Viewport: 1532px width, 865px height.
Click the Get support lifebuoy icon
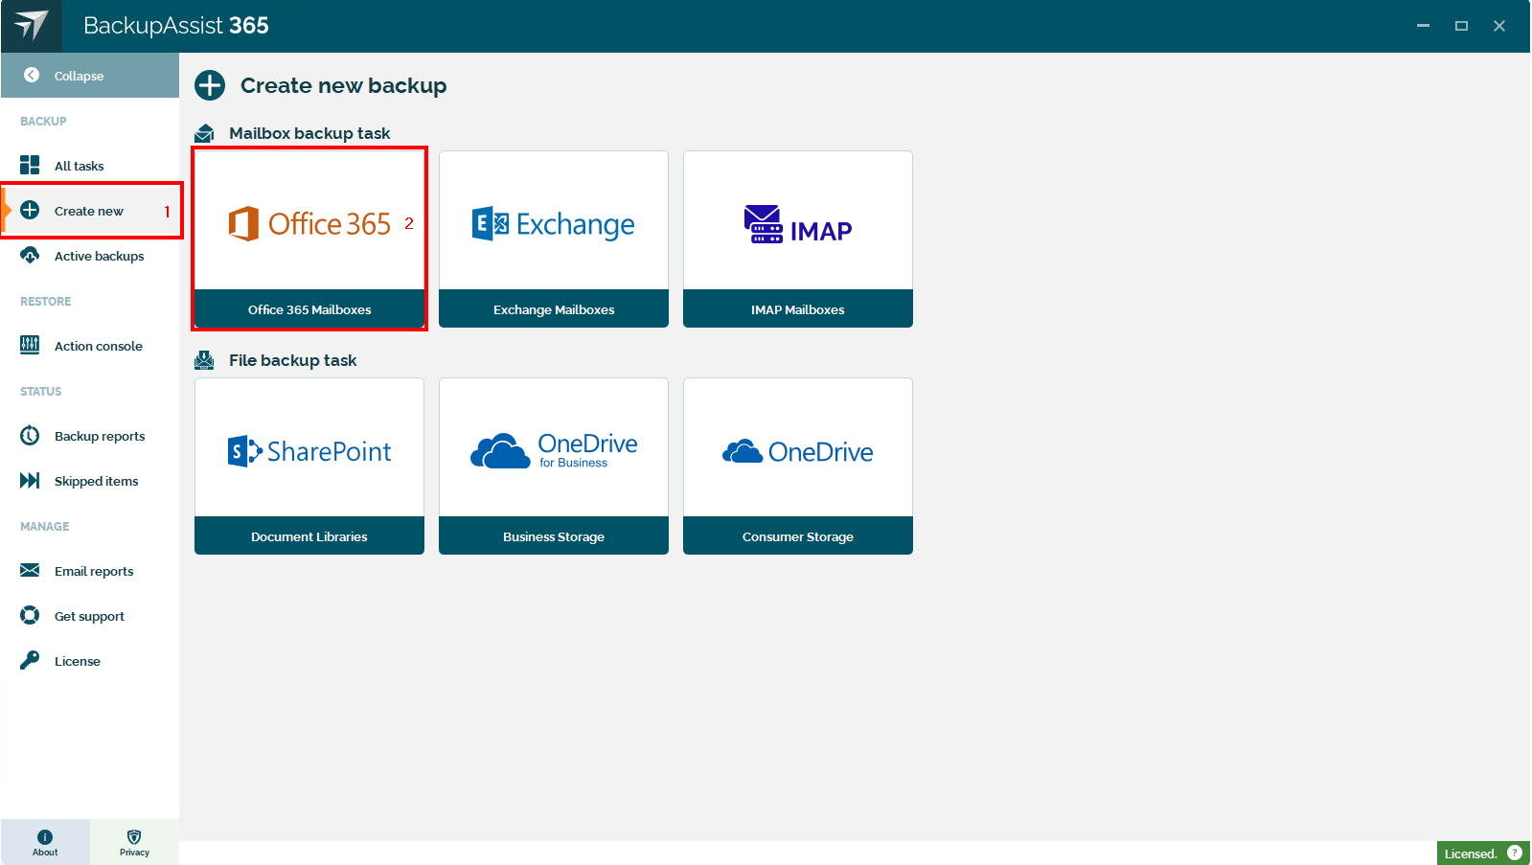pos(30,616)
